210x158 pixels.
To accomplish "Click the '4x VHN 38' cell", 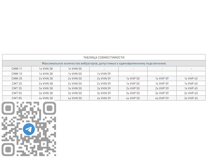I will click(46, 98).
